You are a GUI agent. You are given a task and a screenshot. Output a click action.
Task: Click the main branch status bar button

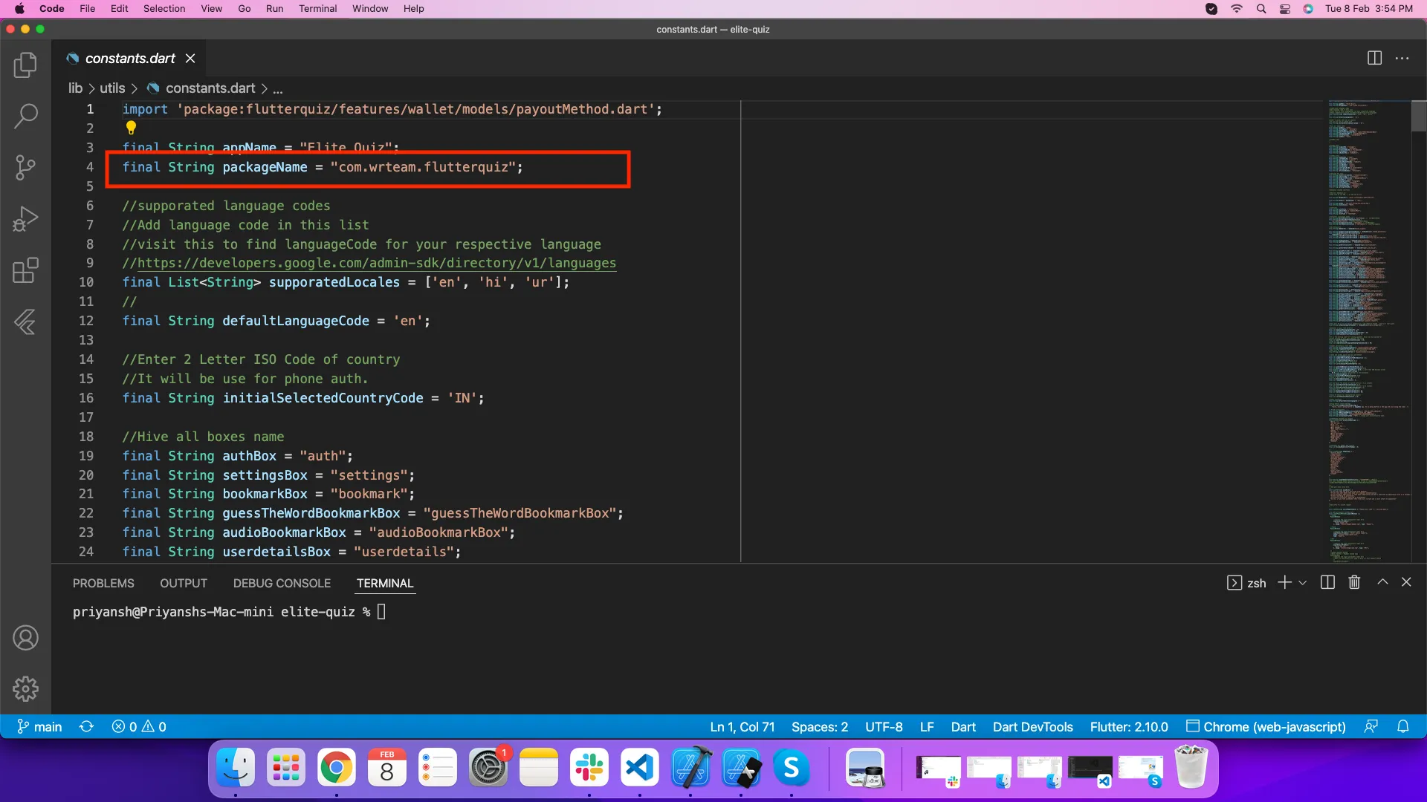point(40,727)
